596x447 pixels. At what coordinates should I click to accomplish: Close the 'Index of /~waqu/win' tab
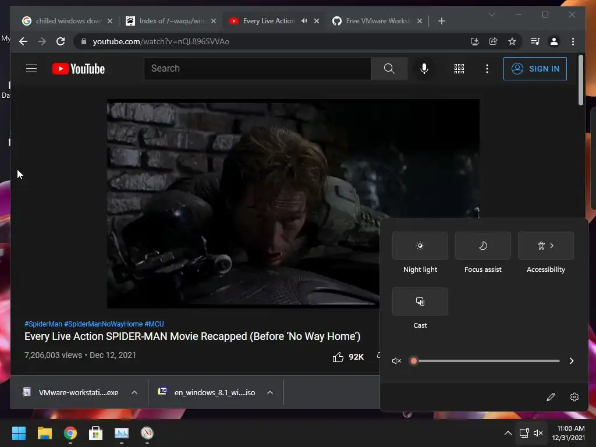[x=214, y=21]
